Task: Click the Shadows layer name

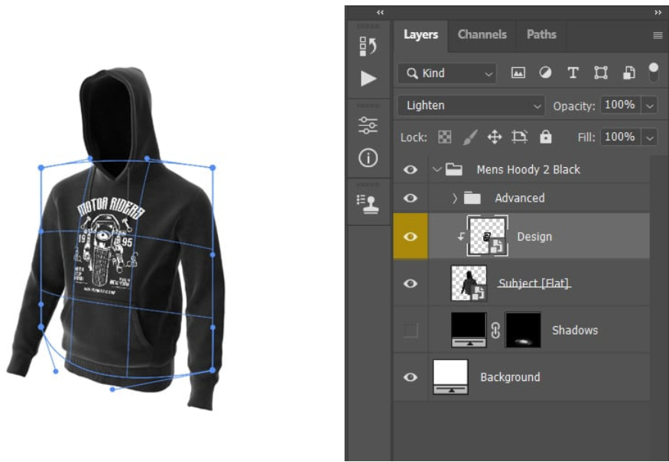Action: tap(575, 331)
